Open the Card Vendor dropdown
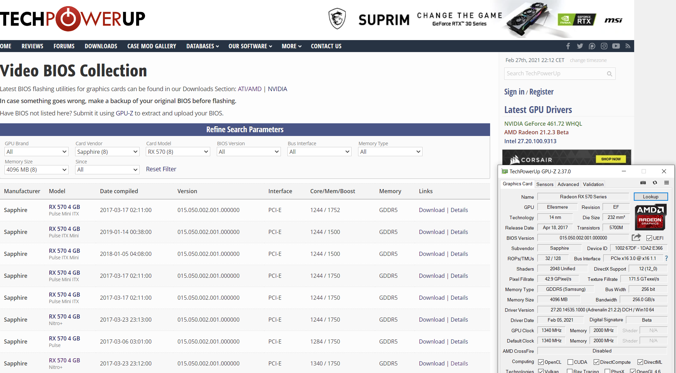Screen dimensions: 676x373 [x=107, y=152]
